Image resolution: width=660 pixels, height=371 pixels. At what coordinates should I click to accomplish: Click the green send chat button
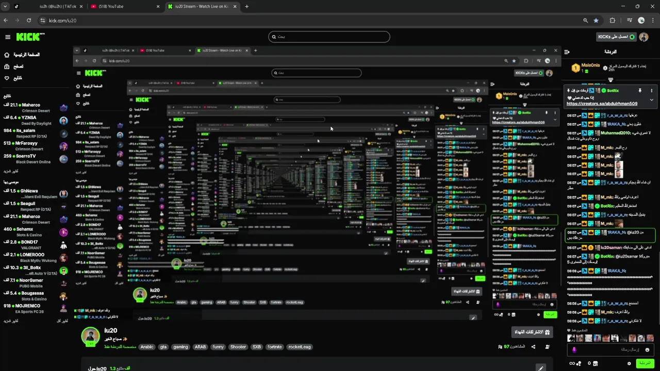[x=645, y=363]
